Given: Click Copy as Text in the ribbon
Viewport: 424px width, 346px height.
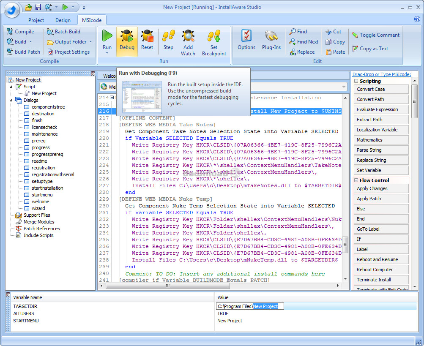Looking at the screenshot, I should pyautogui.click(x=370, y=49).
